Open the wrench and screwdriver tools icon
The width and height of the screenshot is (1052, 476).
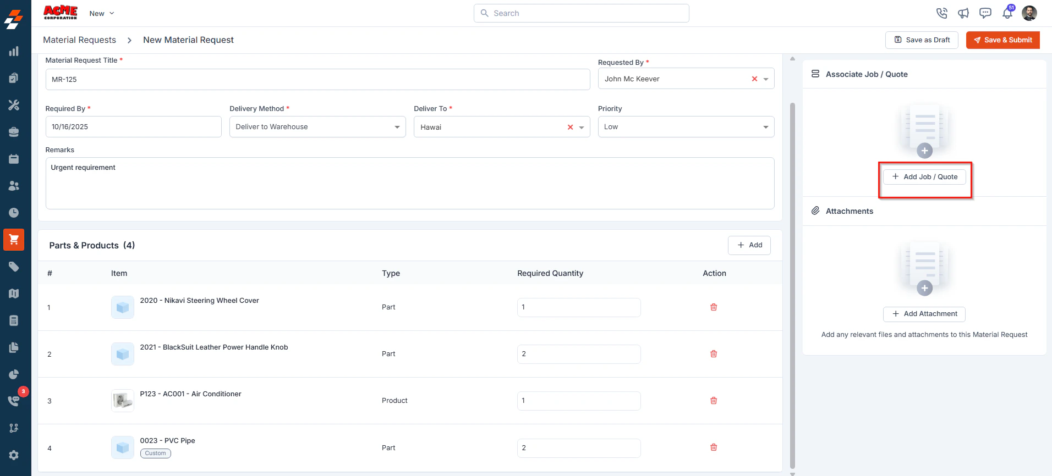pyautogui.click(x=14, y=105)
